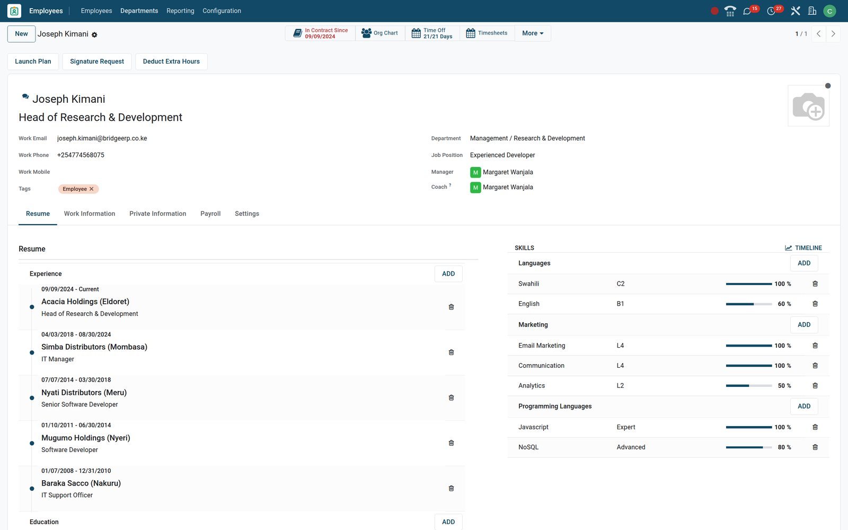This screenshot has width=848, height=530.
Task: Remove the Employee tag
Action: pos(92,189)
